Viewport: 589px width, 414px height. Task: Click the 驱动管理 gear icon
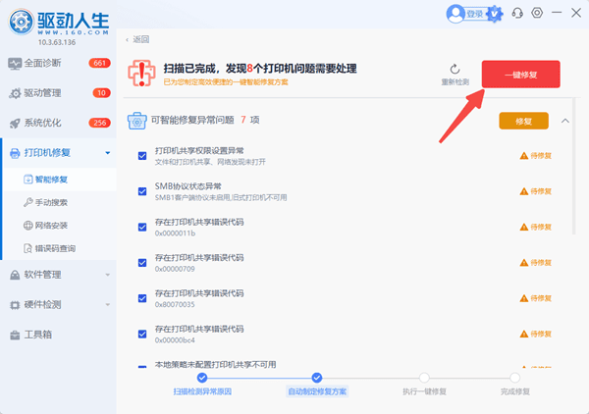pos(15,93)
